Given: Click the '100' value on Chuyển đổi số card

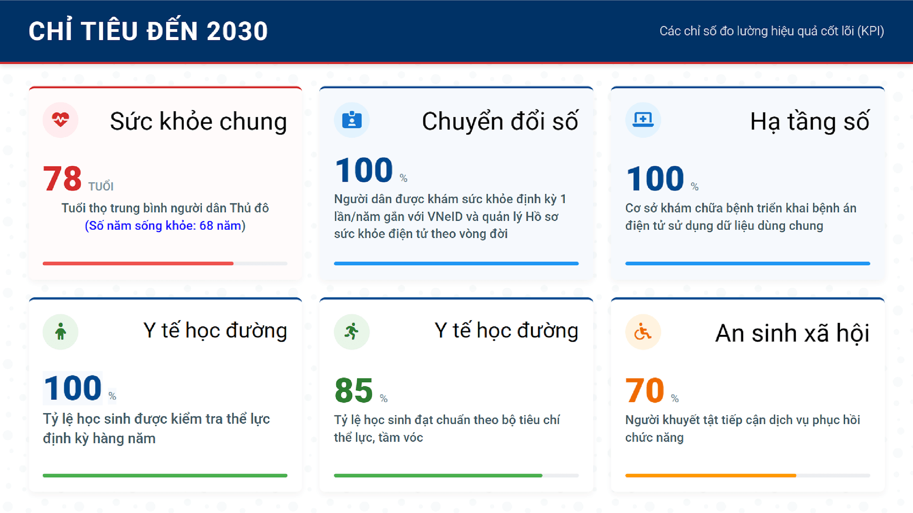Looking at the screenshot, I should coord(364,170).
